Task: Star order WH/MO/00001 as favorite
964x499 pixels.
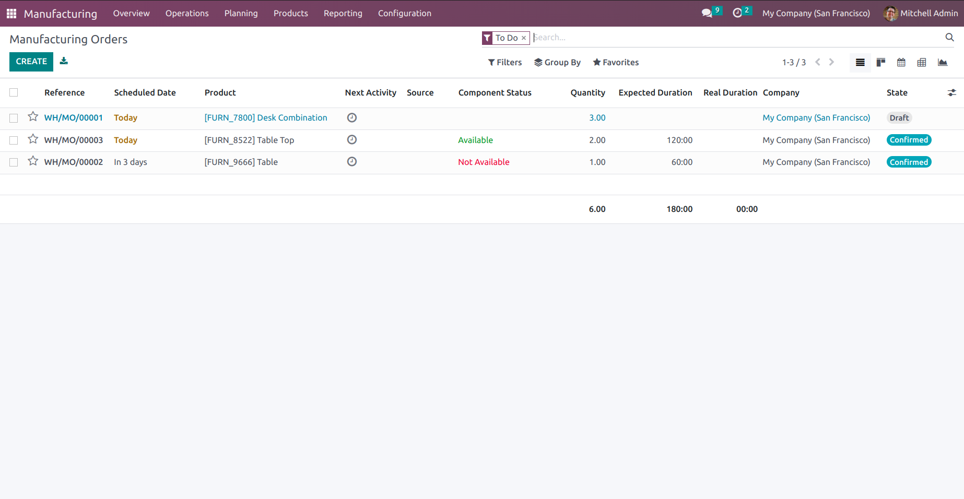Action: click(x=33, y=117)
